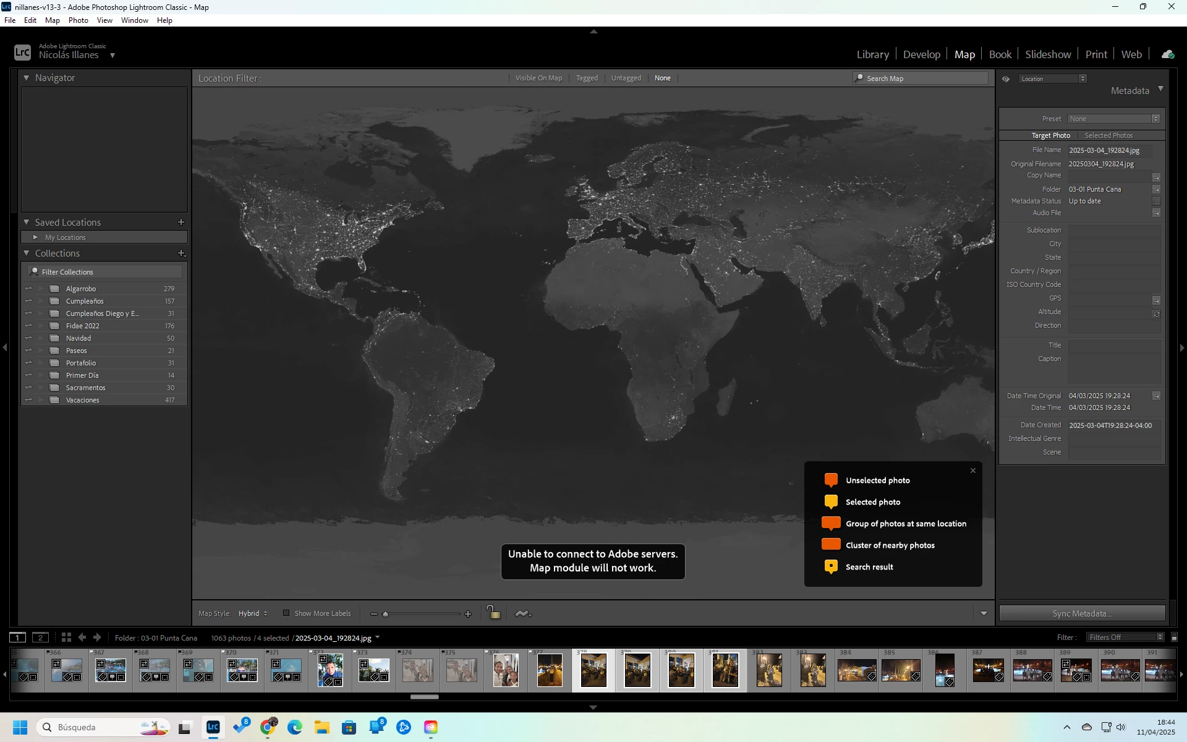The height and width of the screenshot is (742, 1187).
Task: Click the lock markers padlock icon
Action: pyautogui.click(x=493, y=613)
